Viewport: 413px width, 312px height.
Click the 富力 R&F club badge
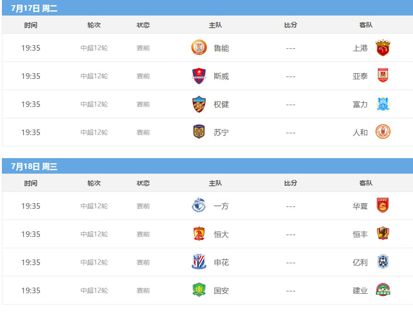383,104
